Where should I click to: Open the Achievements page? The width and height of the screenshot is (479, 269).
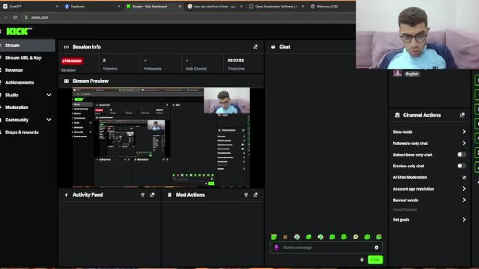coord(19,83)
